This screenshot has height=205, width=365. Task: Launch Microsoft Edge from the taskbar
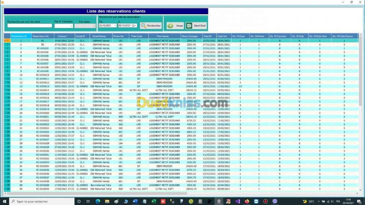coord(98,201)
